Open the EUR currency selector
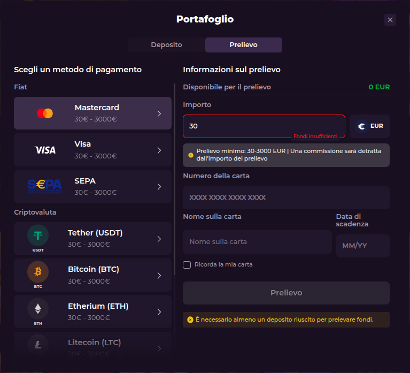410x373 pixels. click(370, 126)
